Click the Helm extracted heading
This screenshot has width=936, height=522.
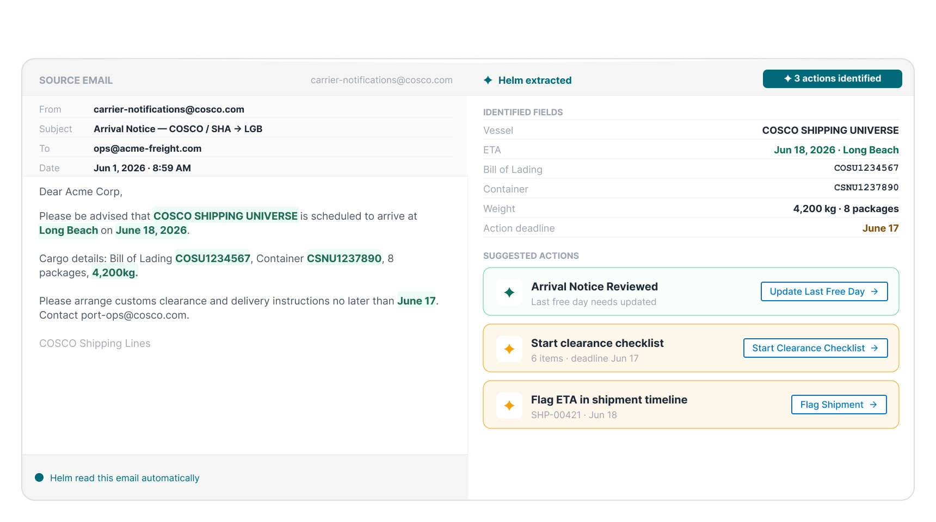coord(535,80)
